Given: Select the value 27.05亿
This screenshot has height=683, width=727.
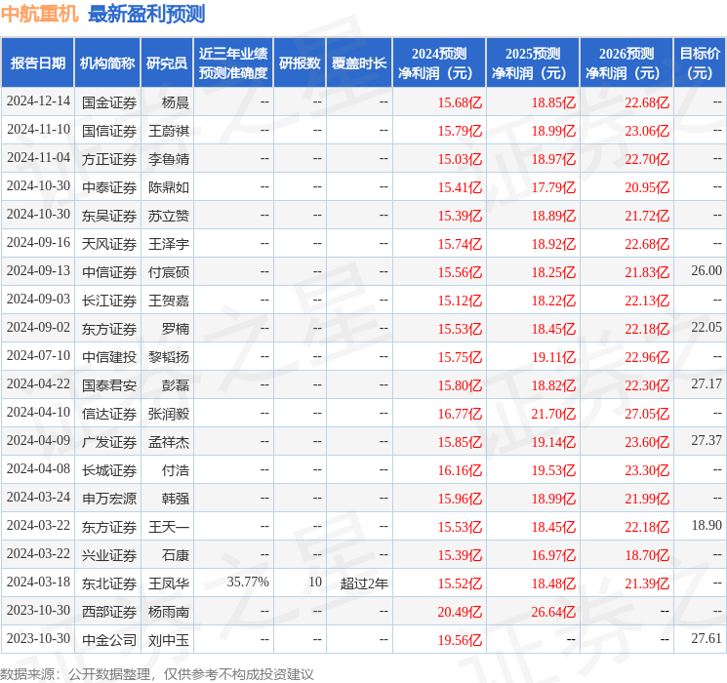Looking at the screenshot, I should pyautogui.click(x=647, y=414).
